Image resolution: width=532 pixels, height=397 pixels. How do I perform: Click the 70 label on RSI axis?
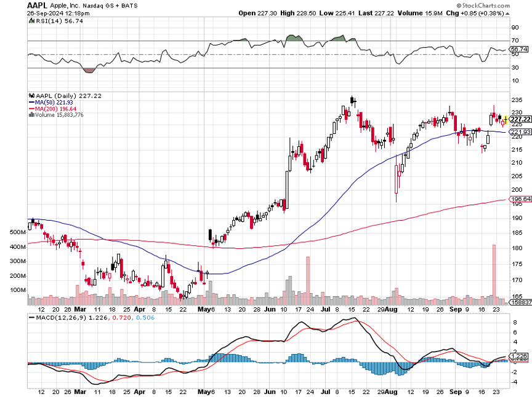click(x=515, y=41)
